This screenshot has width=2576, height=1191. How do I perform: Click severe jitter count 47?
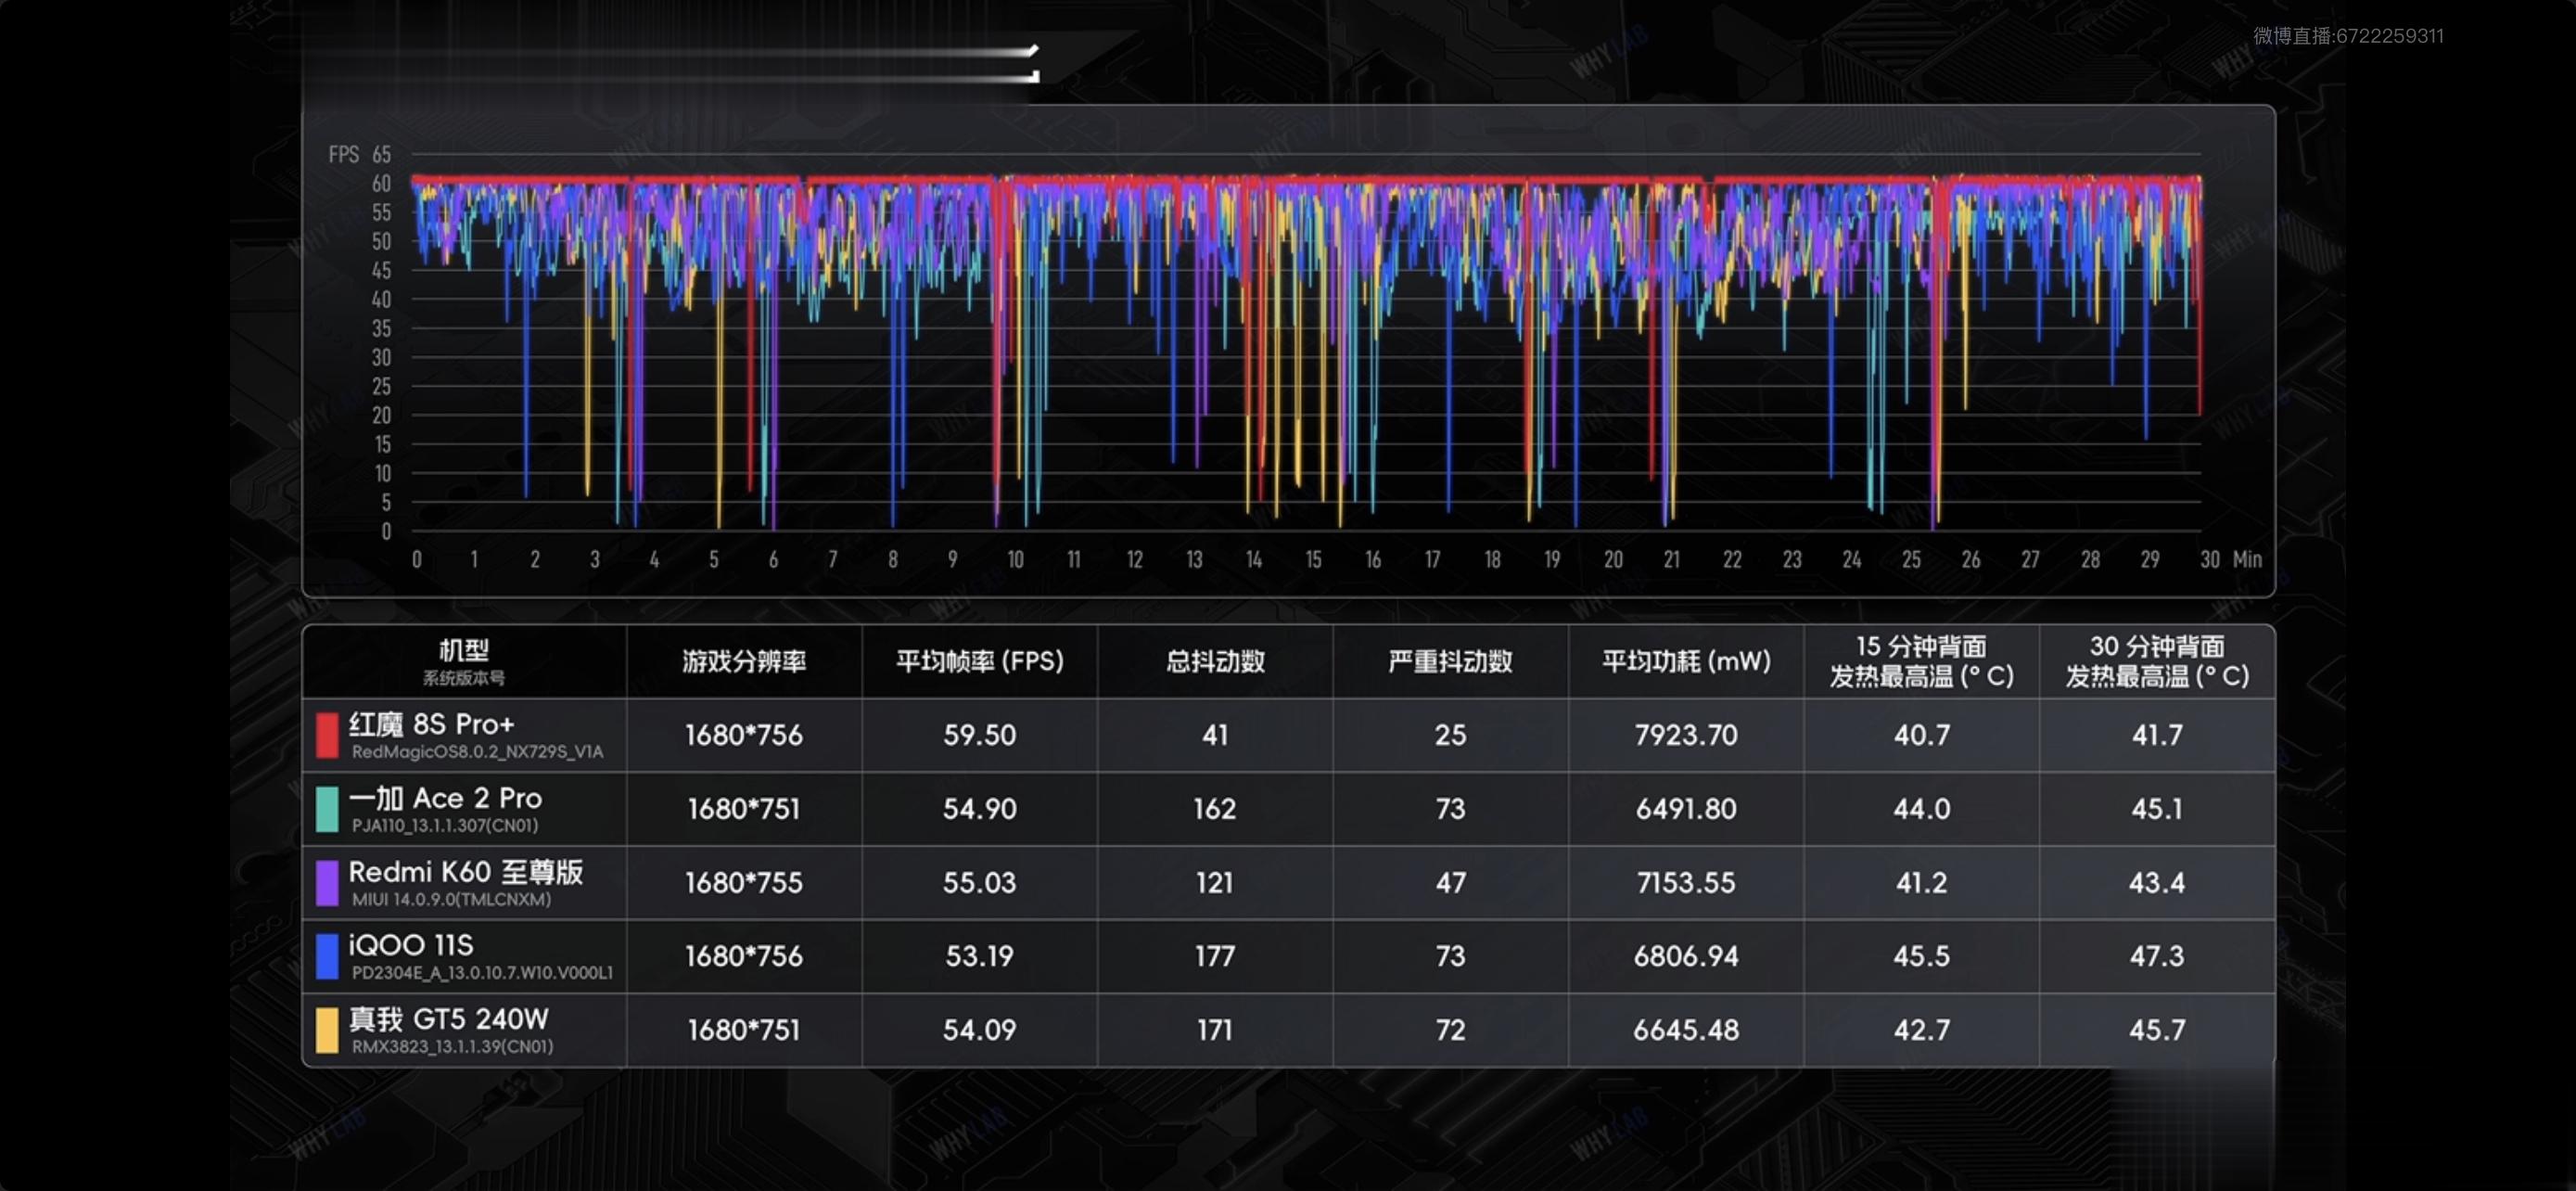point(1450,883)
